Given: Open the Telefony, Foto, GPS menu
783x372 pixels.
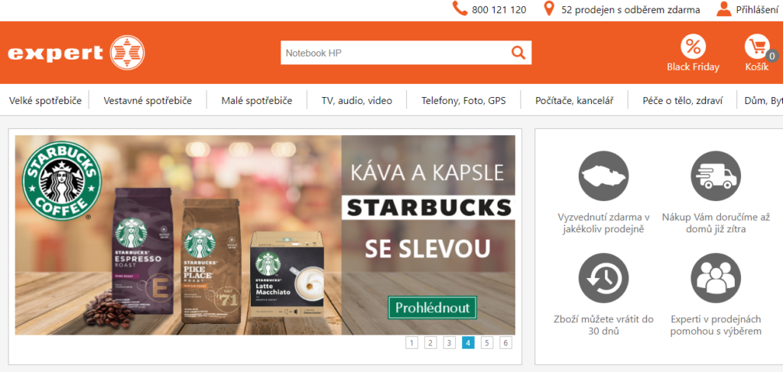Looking at the screenshot, I should tap(463, 101).
